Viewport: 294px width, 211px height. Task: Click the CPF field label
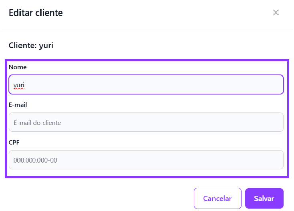coord(14,142)
